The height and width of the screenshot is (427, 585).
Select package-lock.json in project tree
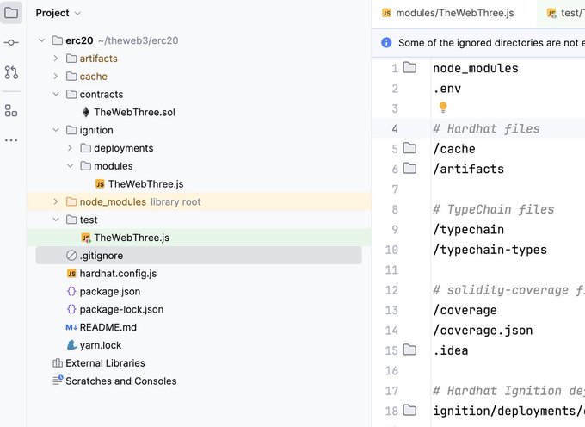[x=121, y=309]
